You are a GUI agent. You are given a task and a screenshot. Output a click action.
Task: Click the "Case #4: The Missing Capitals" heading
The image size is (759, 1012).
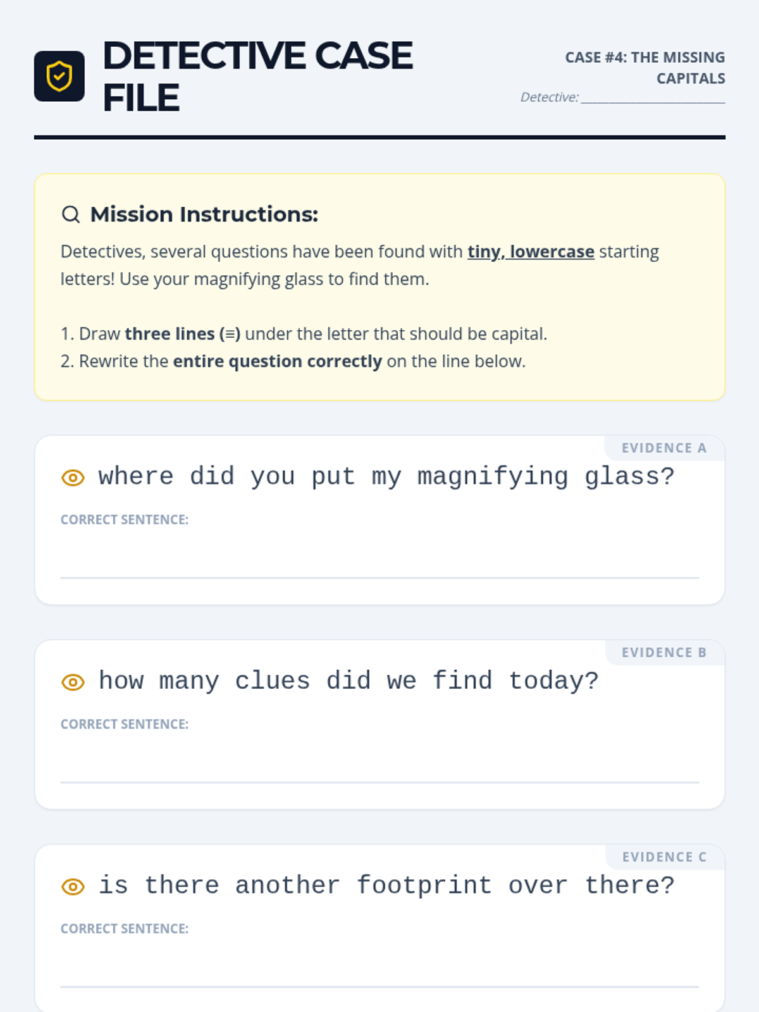click(x=645, y=68)
